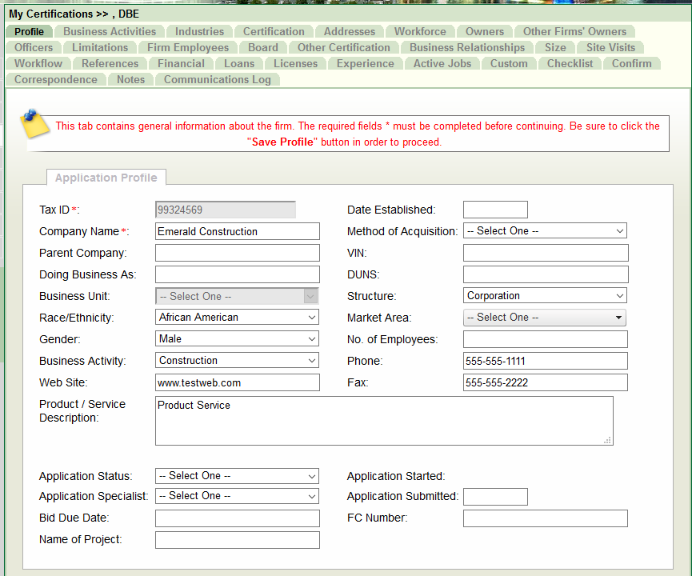Open the Firm Employees tab
692x576 pixels.
[x=188, y=48]
